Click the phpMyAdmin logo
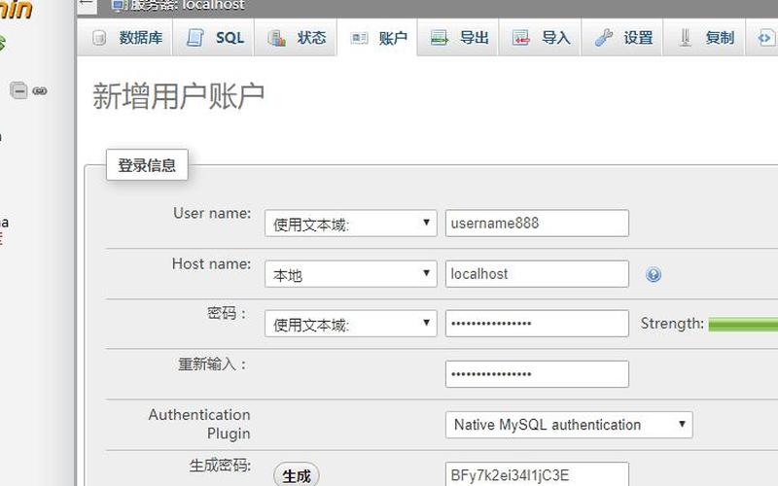The image size is (778, 486). (16, 10)
